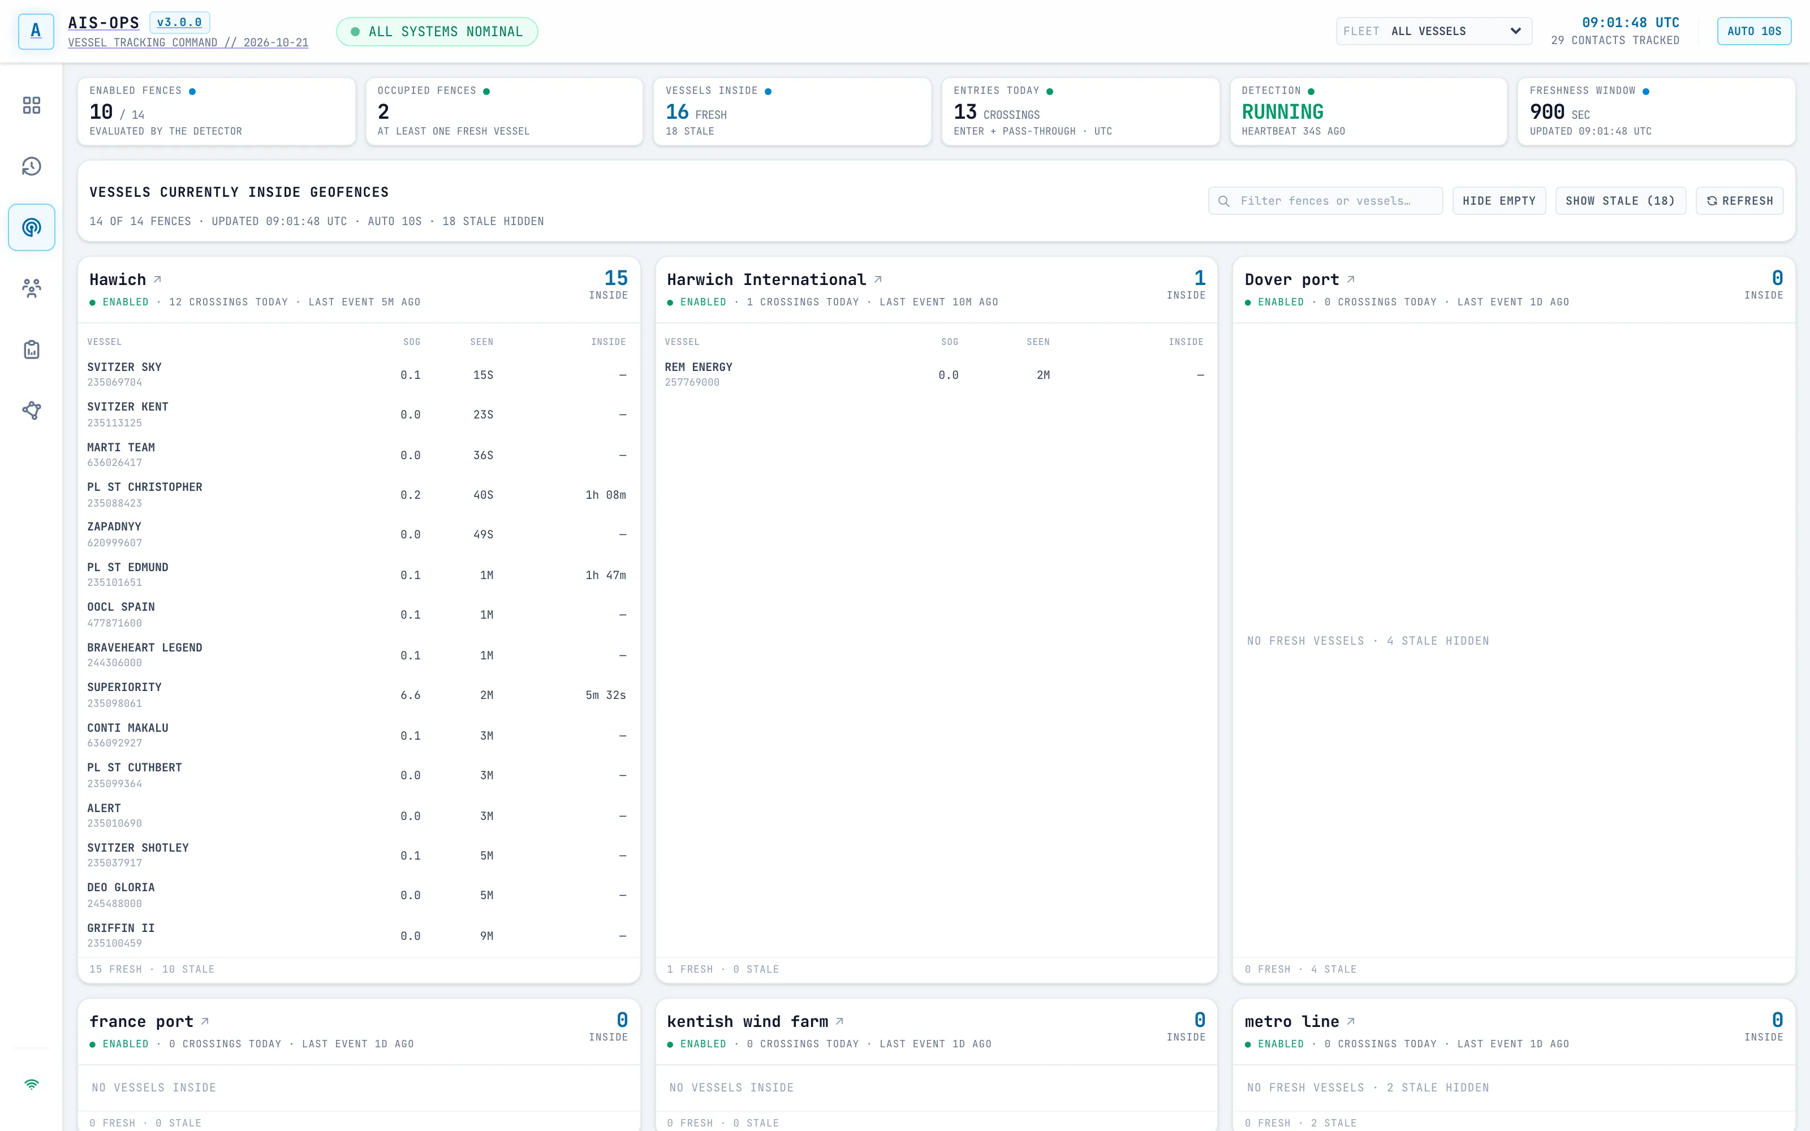Click the Vessels Inside 16 fresh card
1810x1131 pixels.
pyautogui.click(x=792, y=111)
